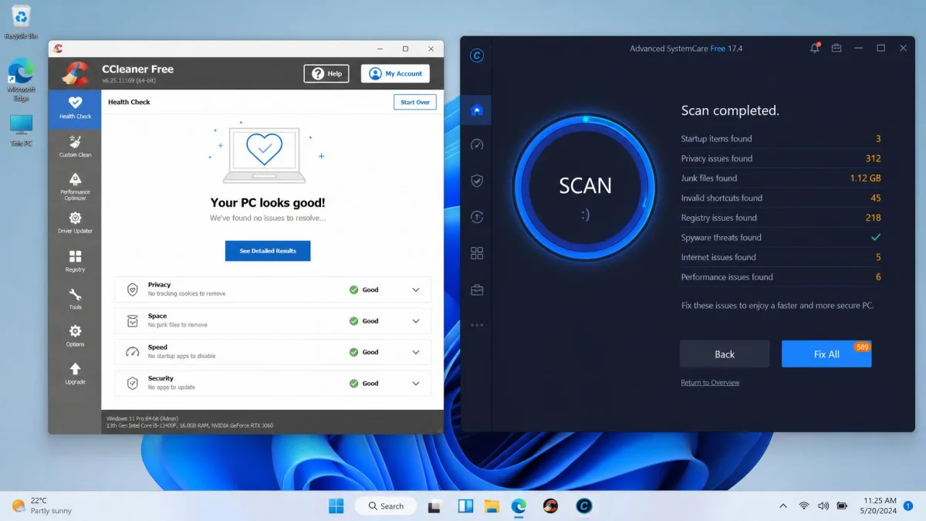
Task: Open Toolbox briefcase icon in Advanced SystemCare sidebar
Action: point(477,290)
